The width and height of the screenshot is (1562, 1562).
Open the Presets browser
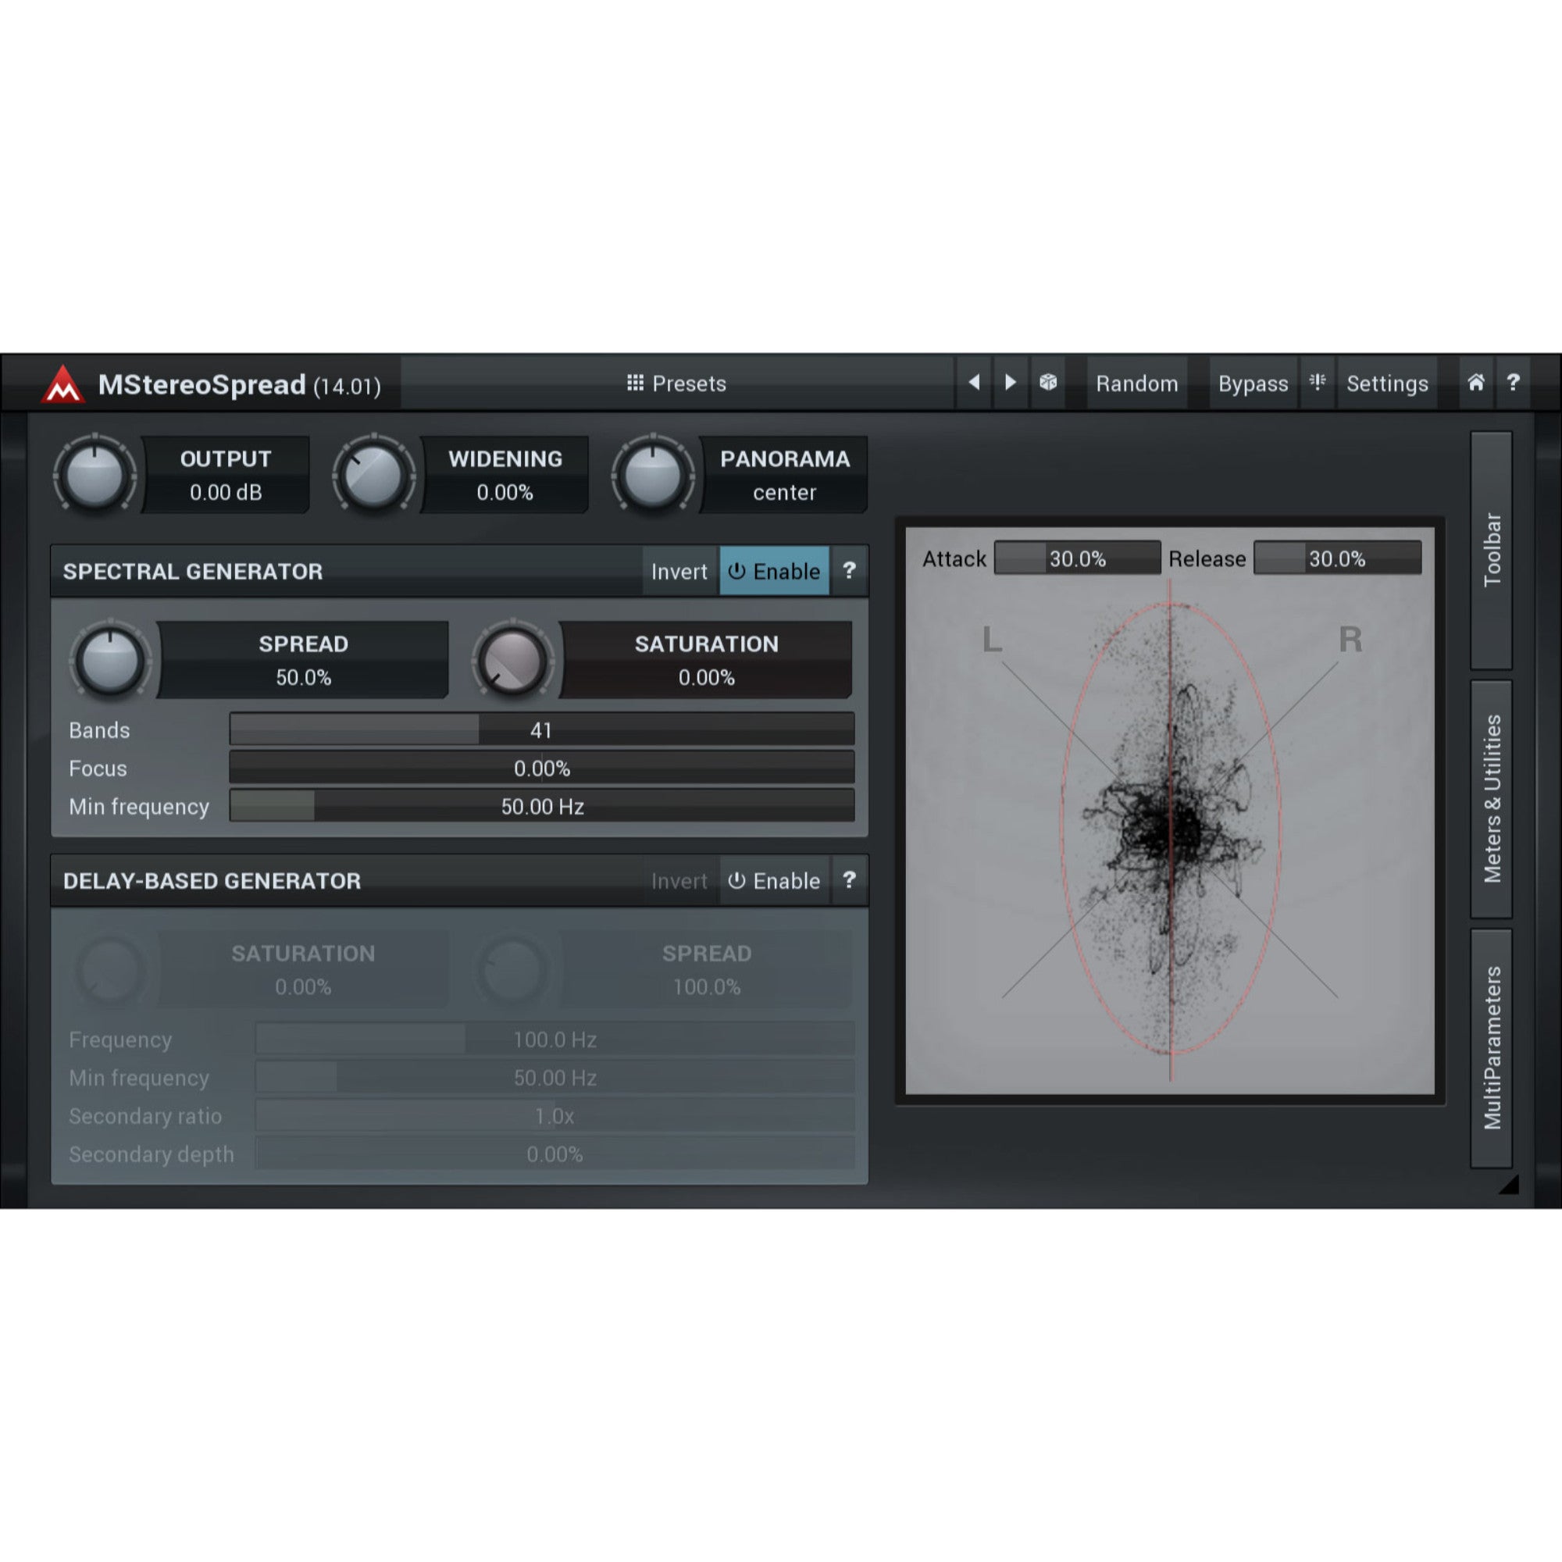(x=677, y=383)
